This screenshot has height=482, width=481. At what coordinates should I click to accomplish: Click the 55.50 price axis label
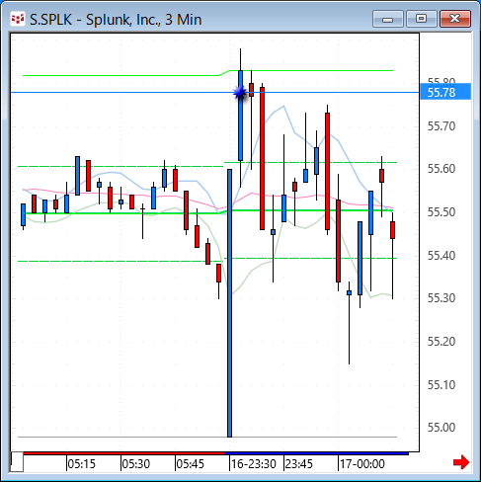441,212
